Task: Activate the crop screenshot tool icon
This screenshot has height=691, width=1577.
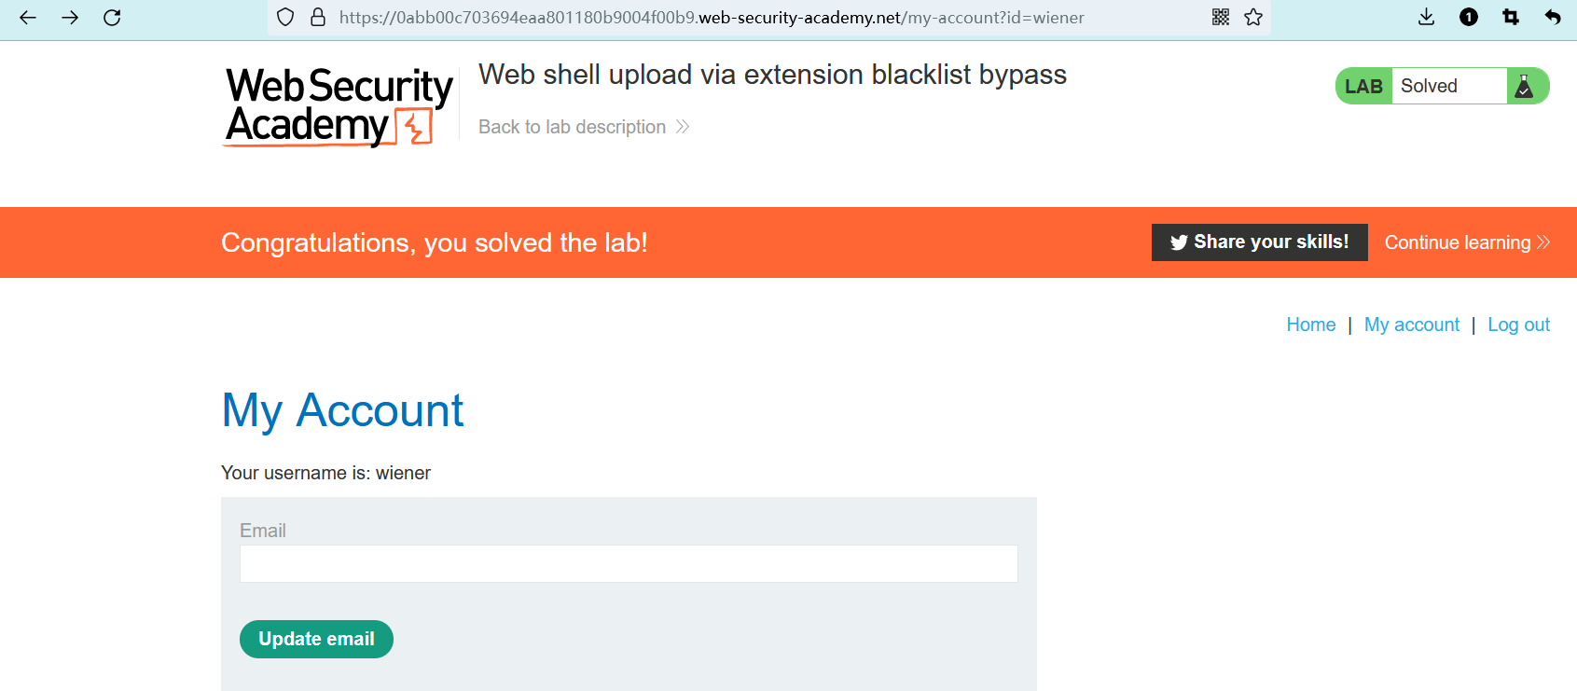Action: 1511,18
